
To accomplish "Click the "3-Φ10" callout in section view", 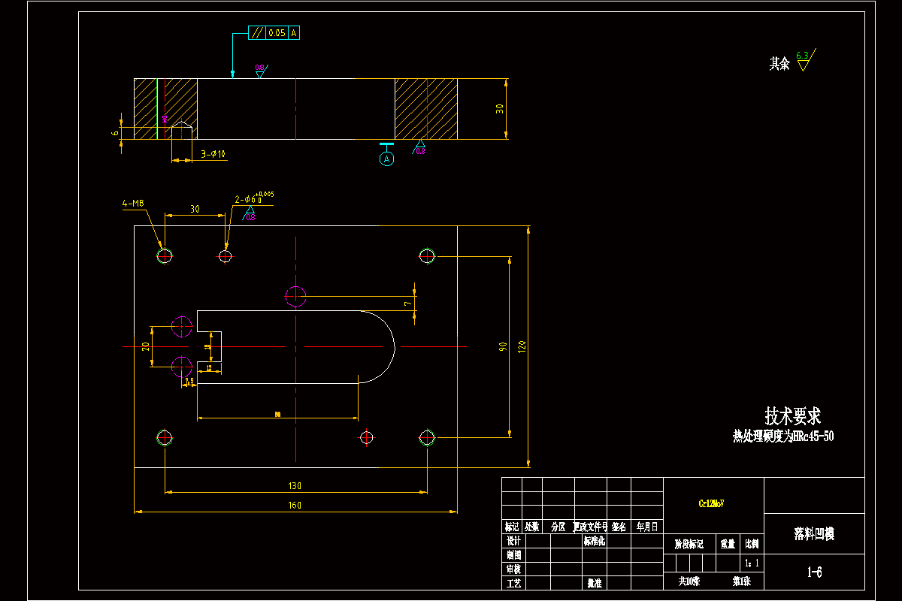I will coord(213,154).
